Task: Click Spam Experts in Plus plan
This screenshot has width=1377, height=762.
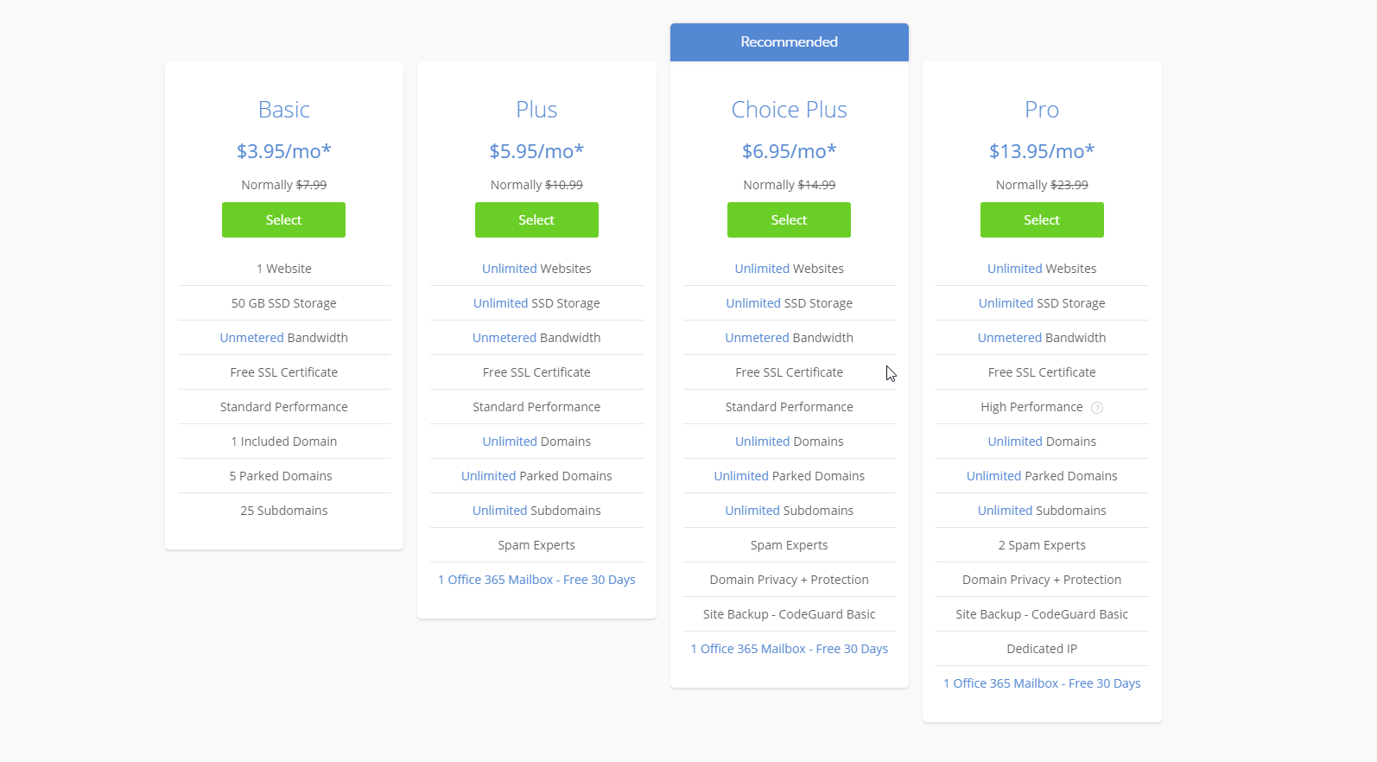Action: (x=536, y=545)
